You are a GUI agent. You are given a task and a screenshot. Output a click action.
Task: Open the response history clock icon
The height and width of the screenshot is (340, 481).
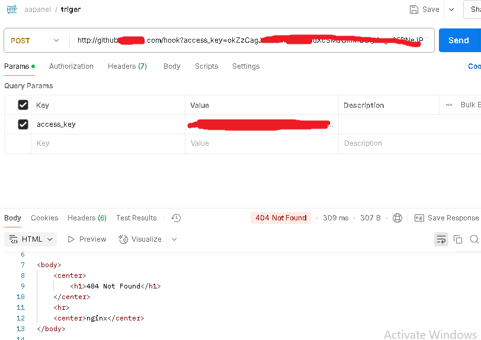tap(176, 218)
